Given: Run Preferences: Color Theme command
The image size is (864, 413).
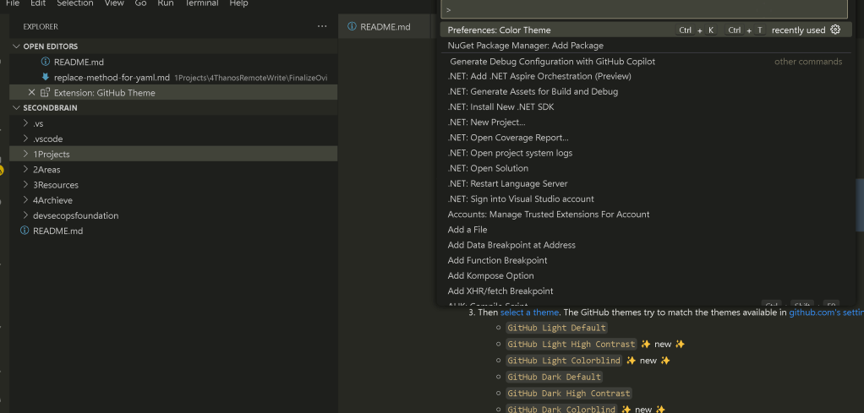Looking at the screenshot, I should pyautogui.click(x=646, y=30).
